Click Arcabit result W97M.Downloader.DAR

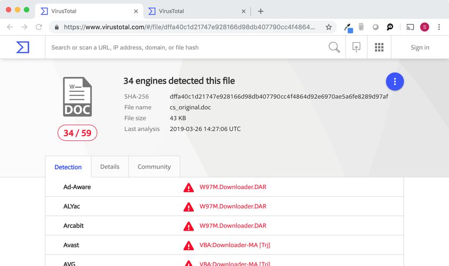233,225
